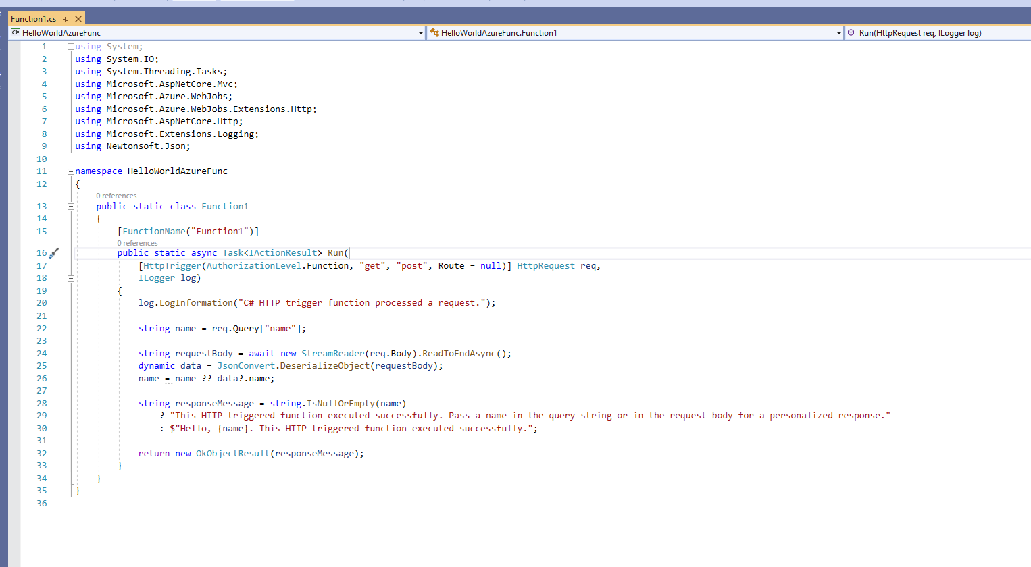Click line number 36 in the margin
This screenshot has width=1031, height=567.
[42, 504]
